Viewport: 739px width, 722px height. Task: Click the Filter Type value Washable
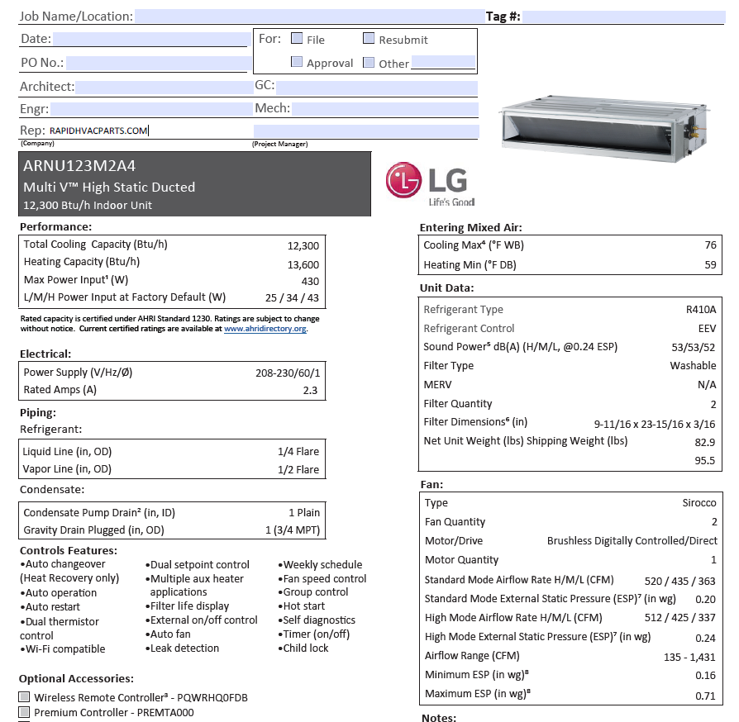click(x=693, y=365)
